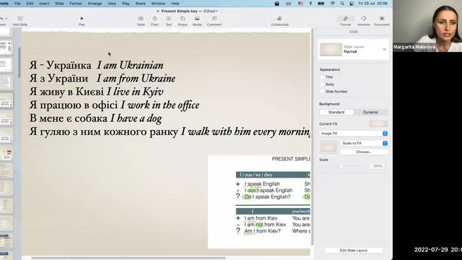Open the Window menu

pos(158,4)
